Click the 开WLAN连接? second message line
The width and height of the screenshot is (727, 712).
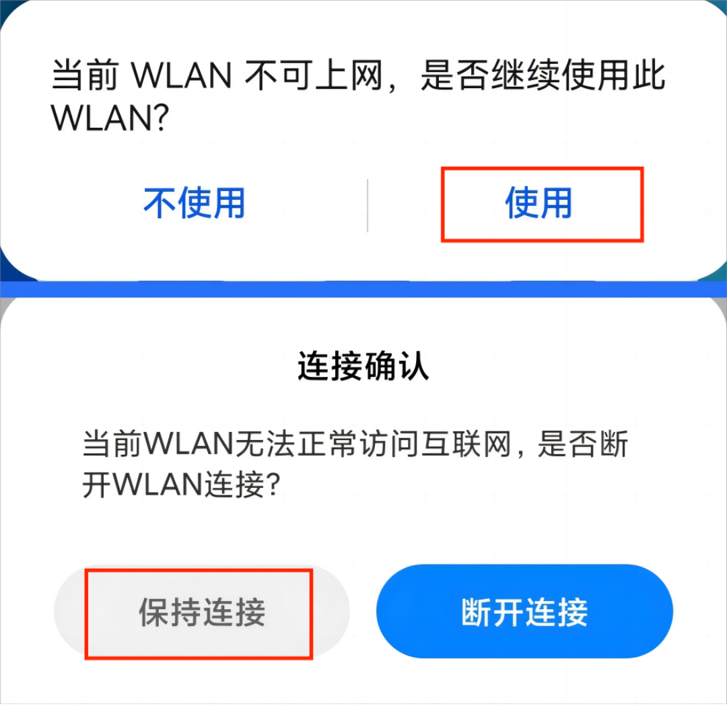181,485
